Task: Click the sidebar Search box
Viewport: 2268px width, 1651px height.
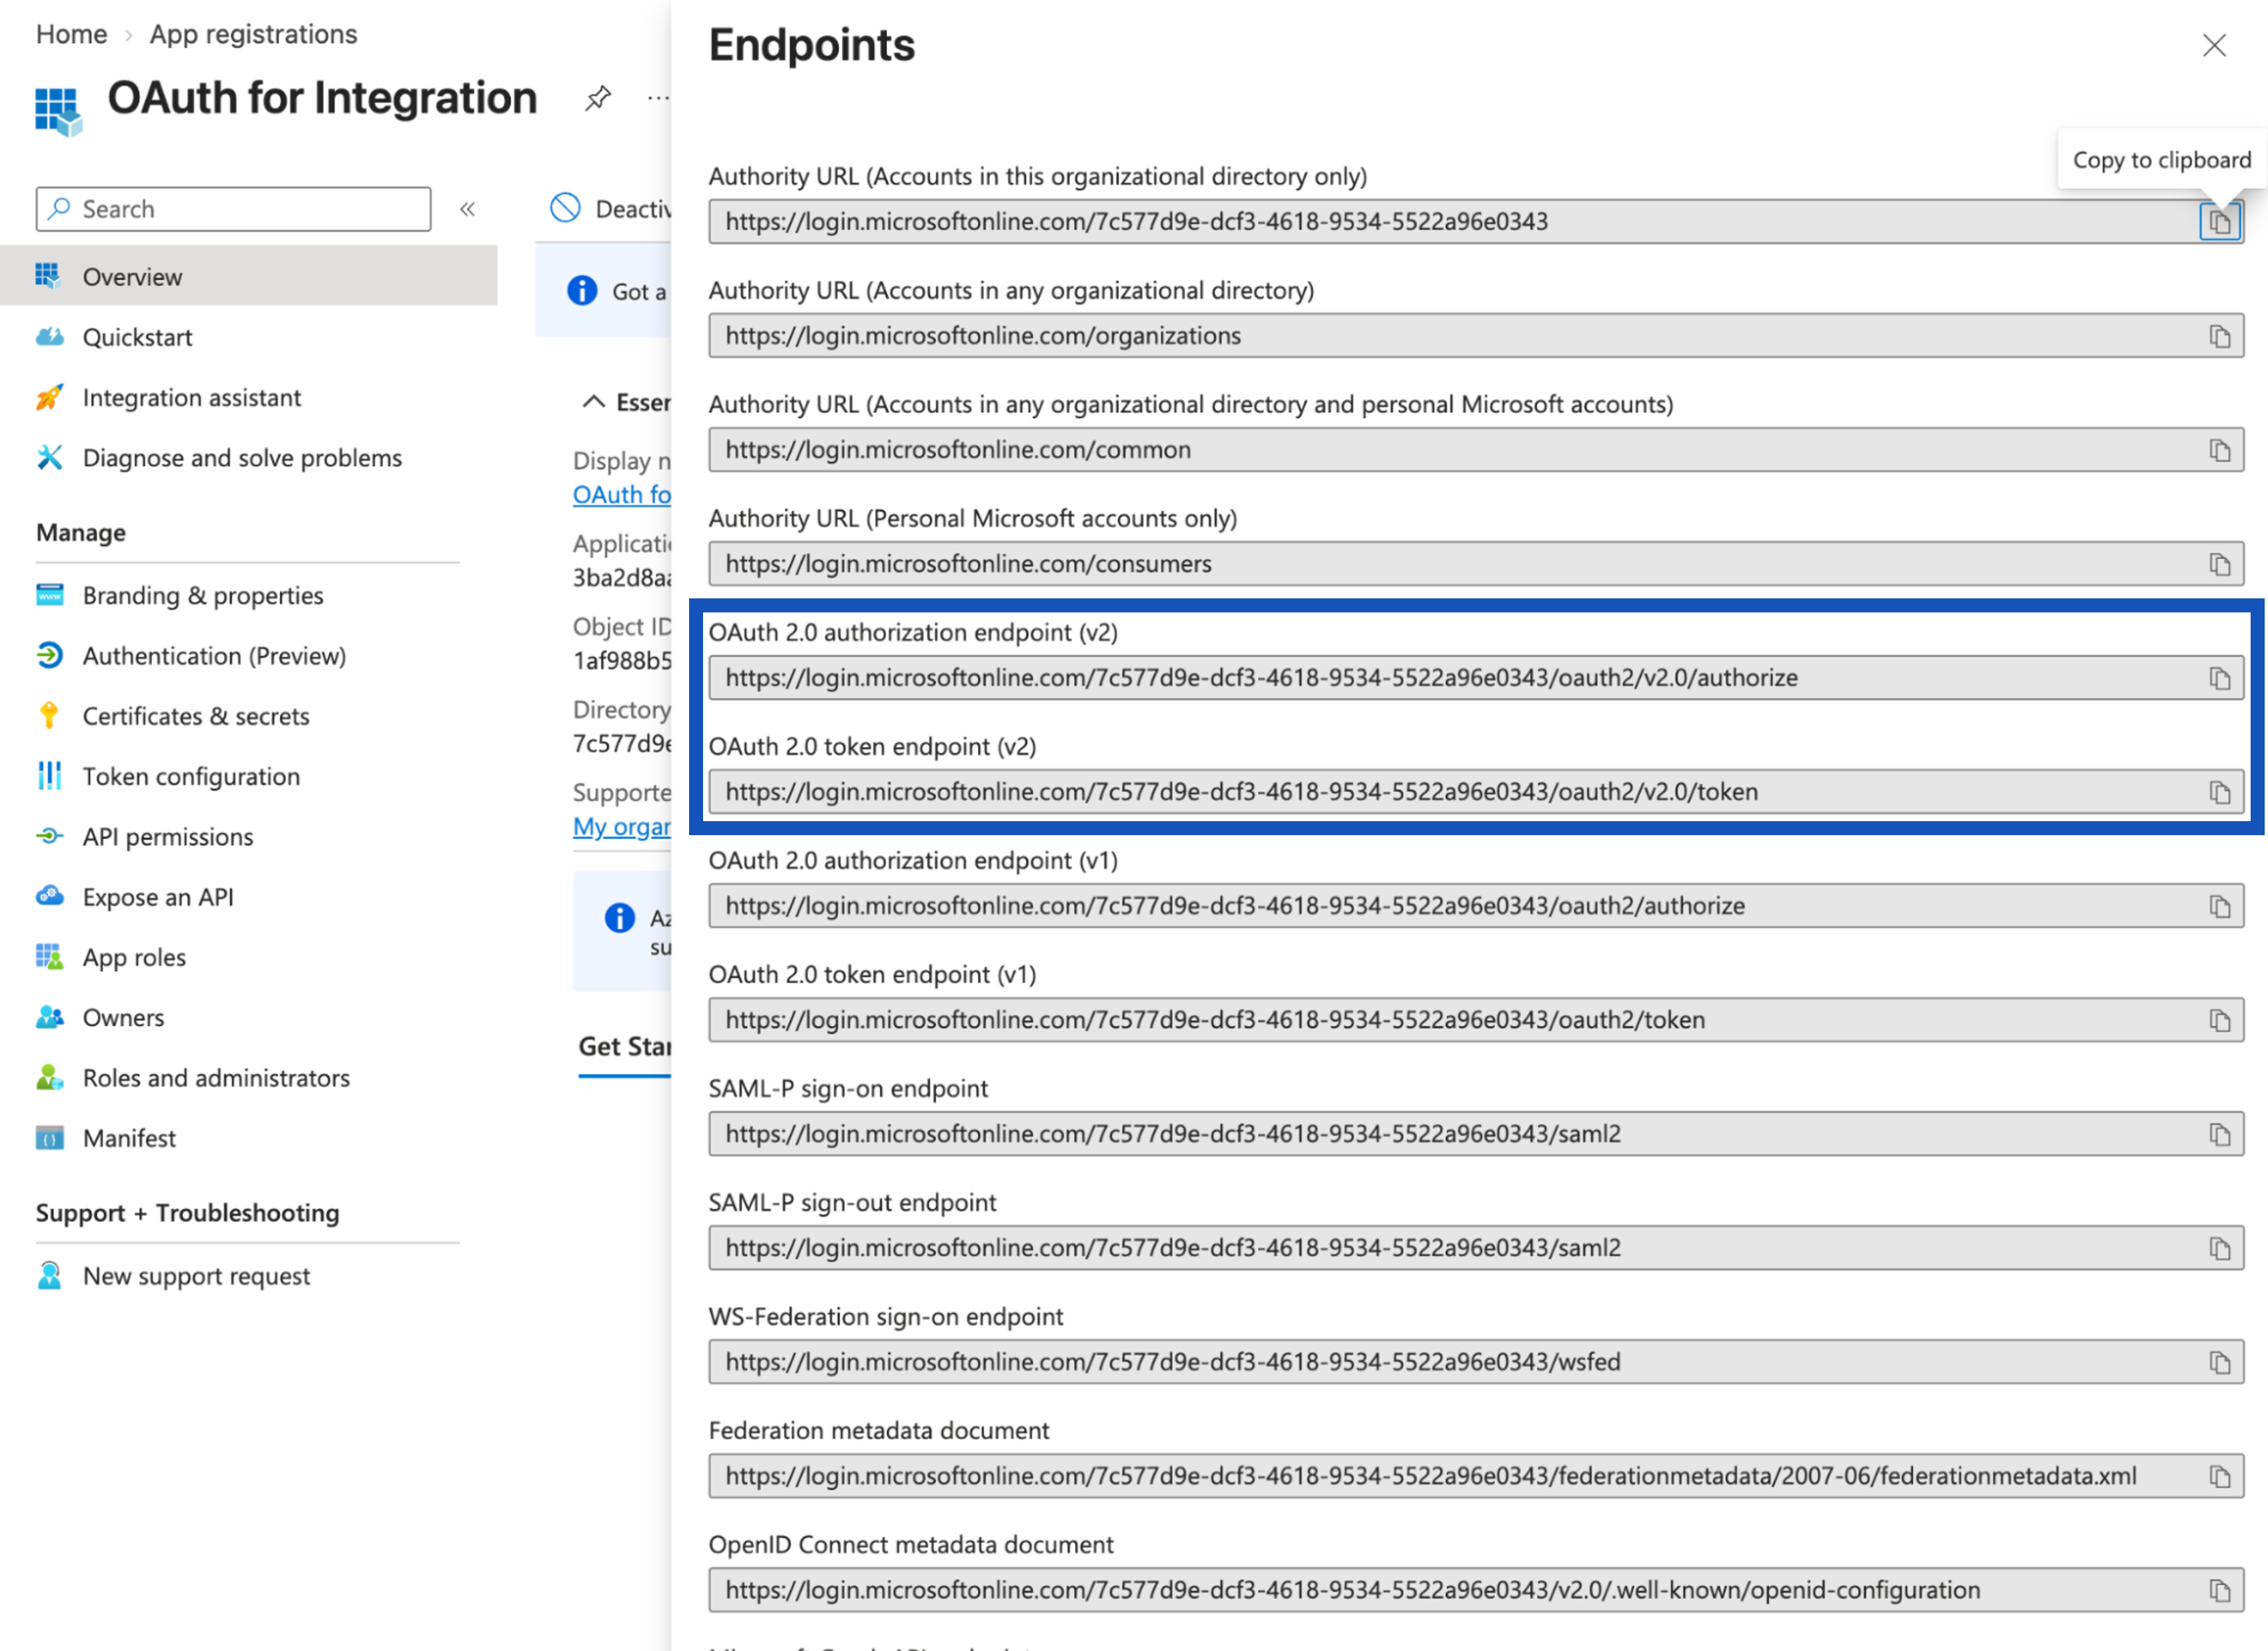Action: [233, 209]
